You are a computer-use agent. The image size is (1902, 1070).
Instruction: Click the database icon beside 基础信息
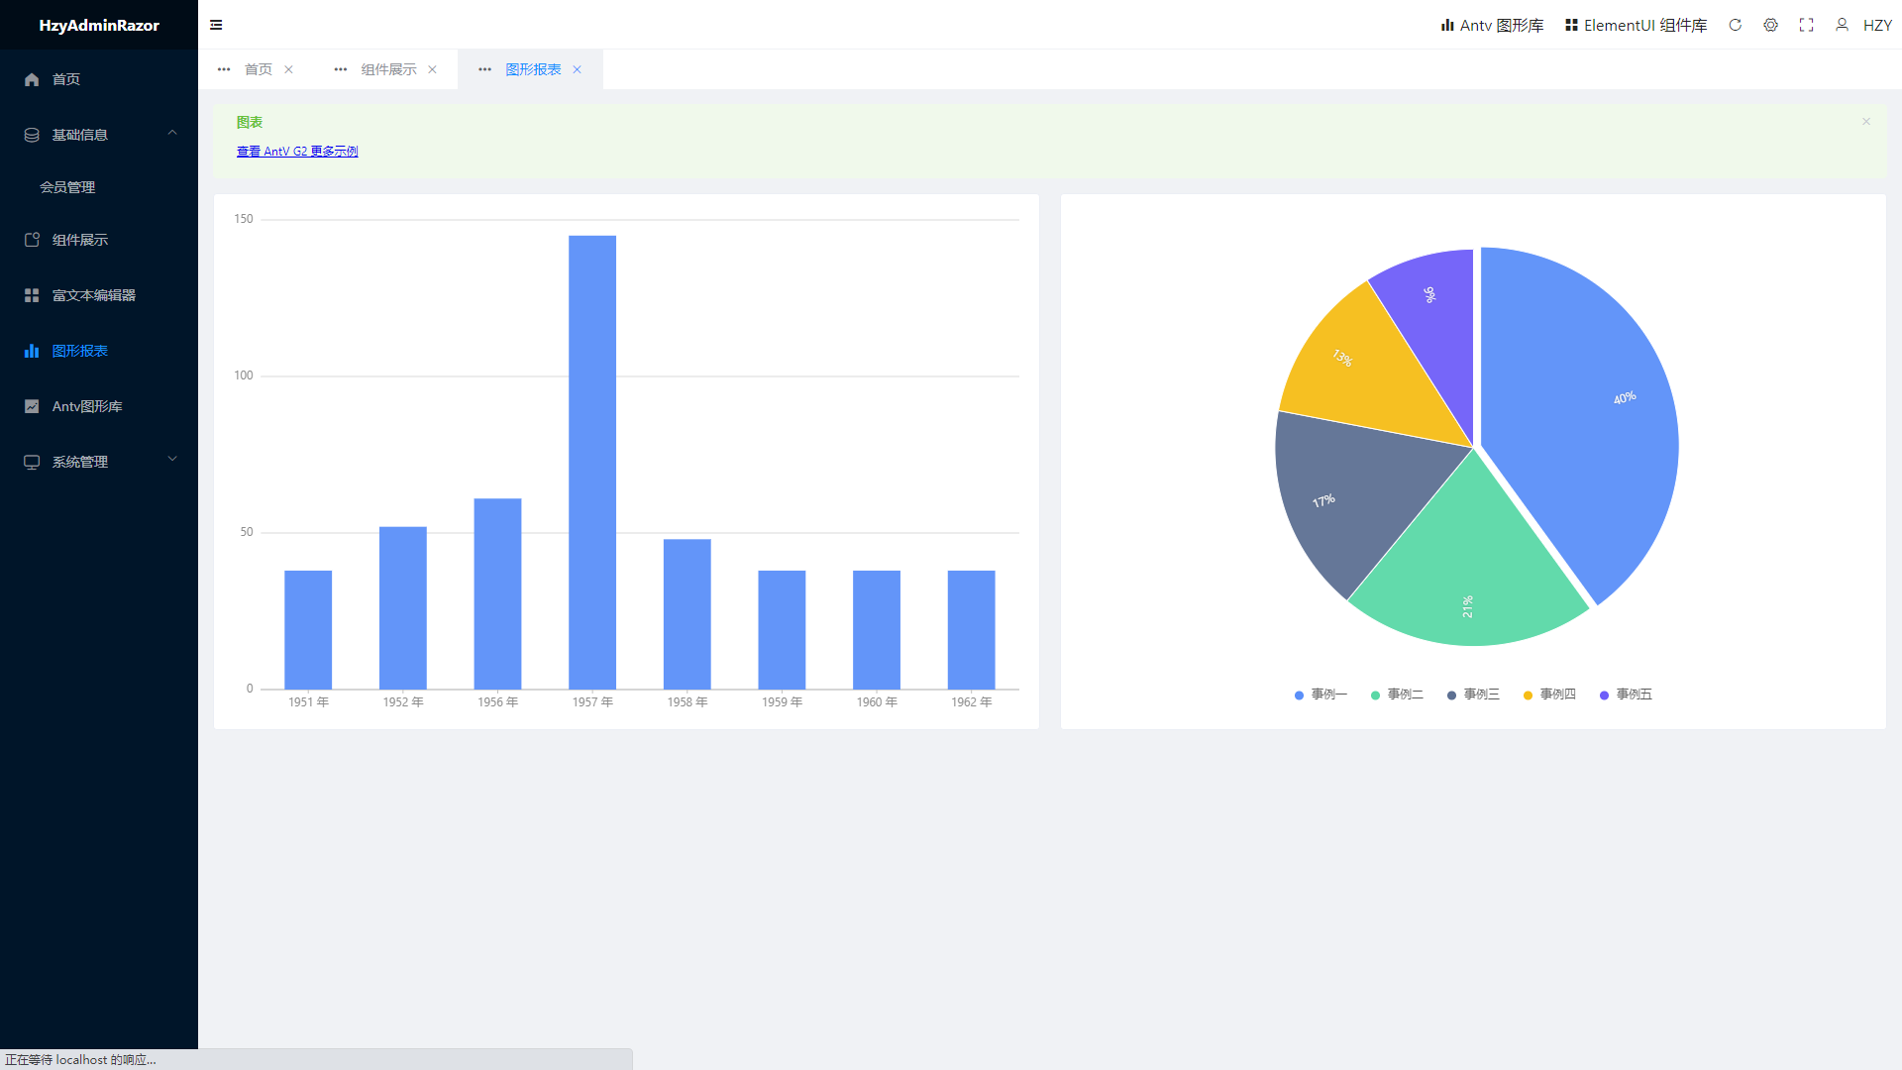[x=32, y=135]
